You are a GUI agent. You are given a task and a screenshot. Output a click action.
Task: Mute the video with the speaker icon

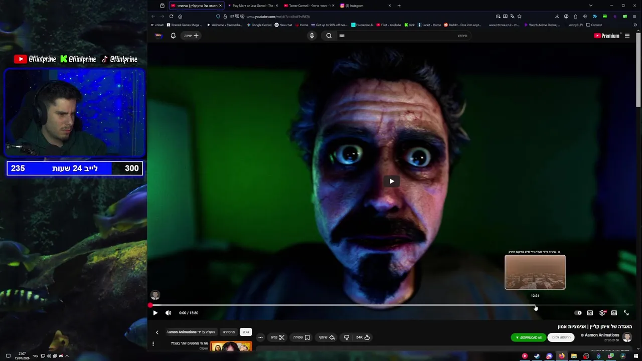[x=169, y=313]
